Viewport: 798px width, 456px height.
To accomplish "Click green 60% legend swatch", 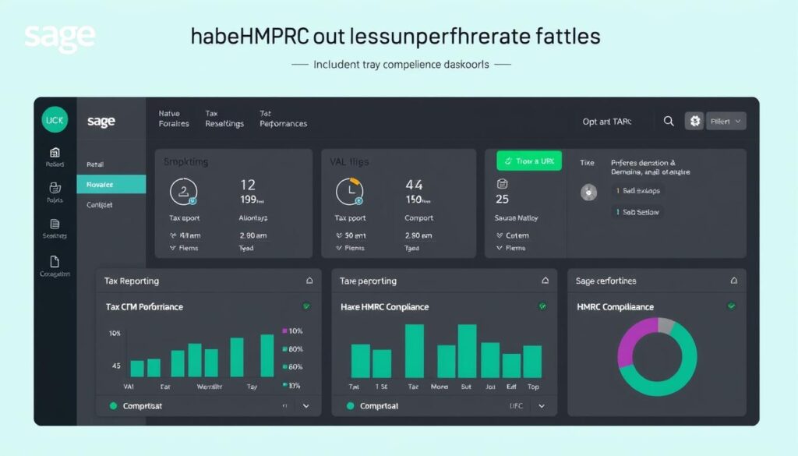I will 284,366.
